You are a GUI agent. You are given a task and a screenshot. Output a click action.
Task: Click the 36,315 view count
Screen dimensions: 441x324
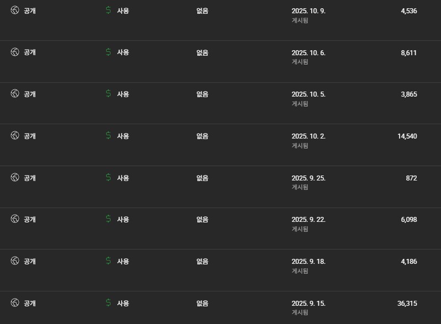click(407, 303)
